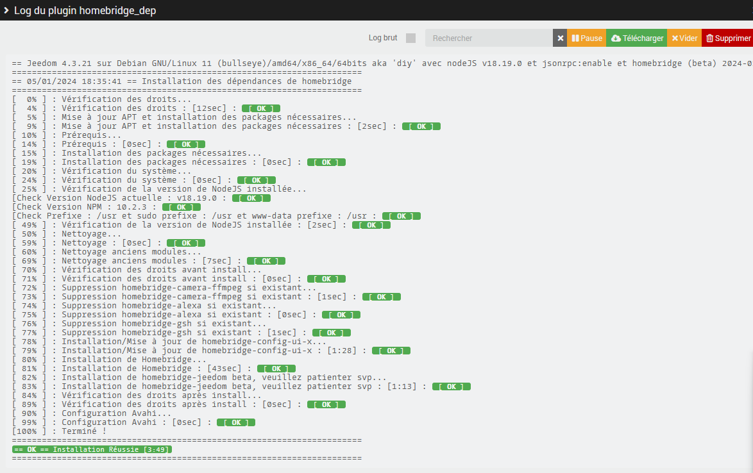Select '[ 70% ] : Vérification des droits avant install...'
This screenshot has width=753, height=473.
tap(137, 270)
